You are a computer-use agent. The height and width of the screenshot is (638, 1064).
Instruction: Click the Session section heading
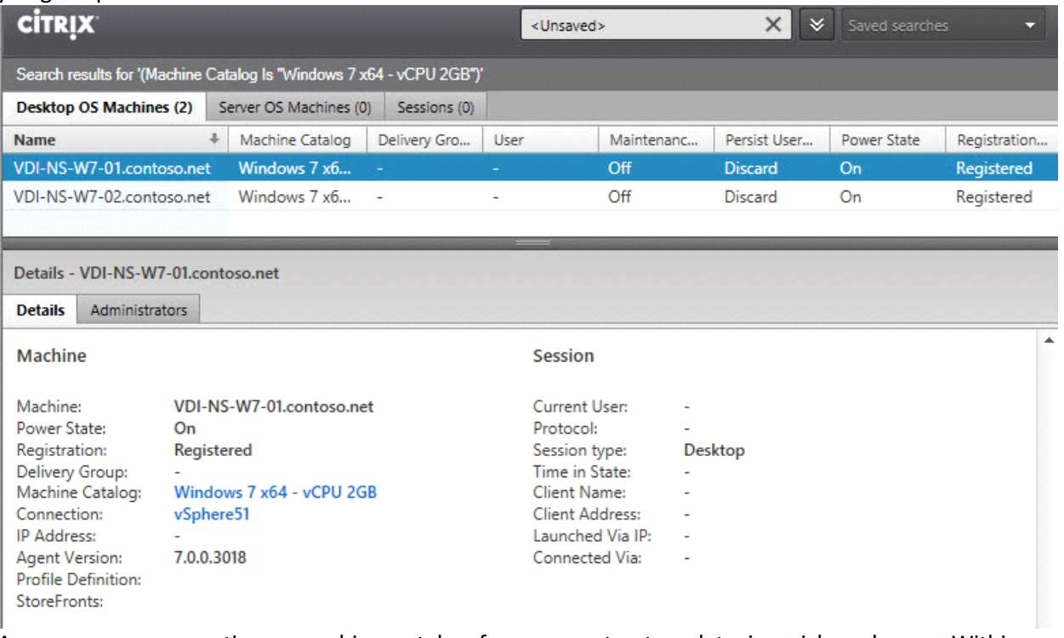pyautogui.click(x=564, y=356)
